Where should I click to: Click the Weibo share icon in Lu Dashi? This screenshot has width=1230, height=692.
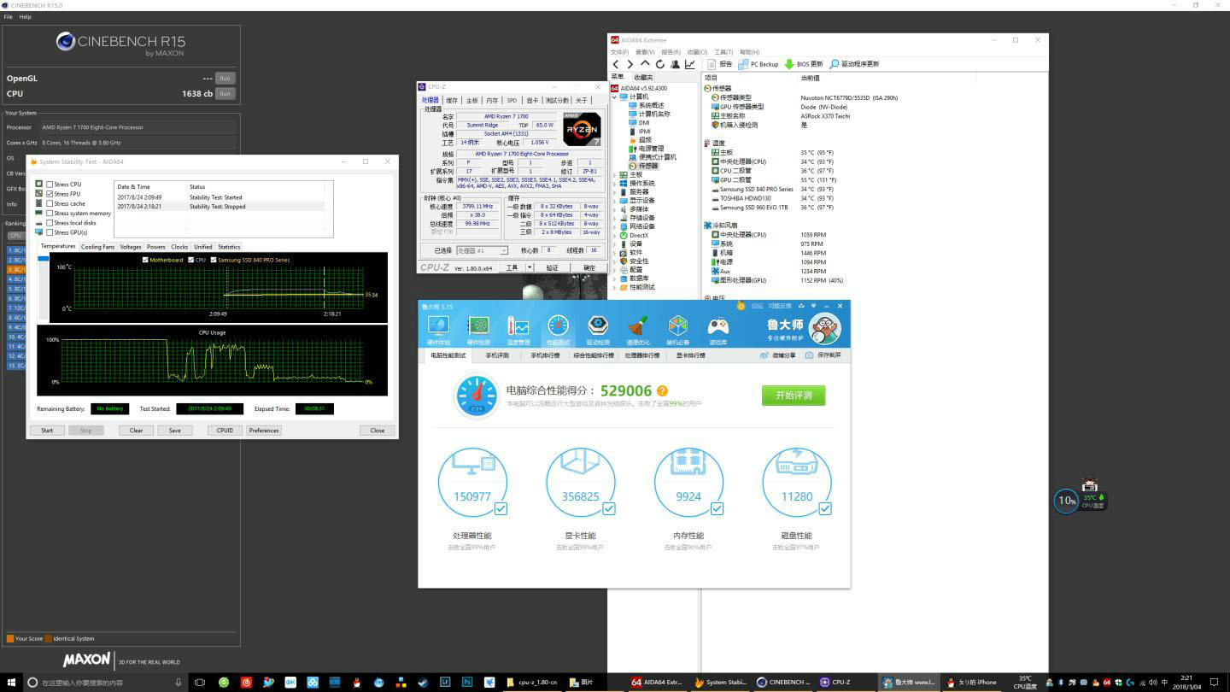[x=764, y=355]
